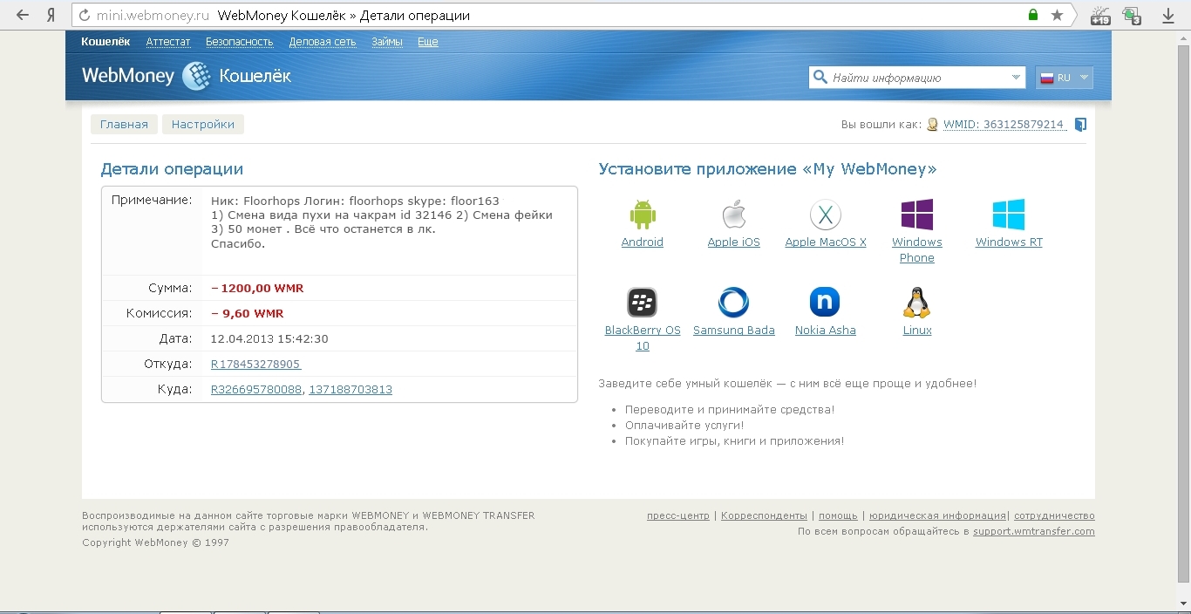Screen dimensions: 1191x614
Task: Open the Apple iOS app icon
Action: (x=734, y=215)
